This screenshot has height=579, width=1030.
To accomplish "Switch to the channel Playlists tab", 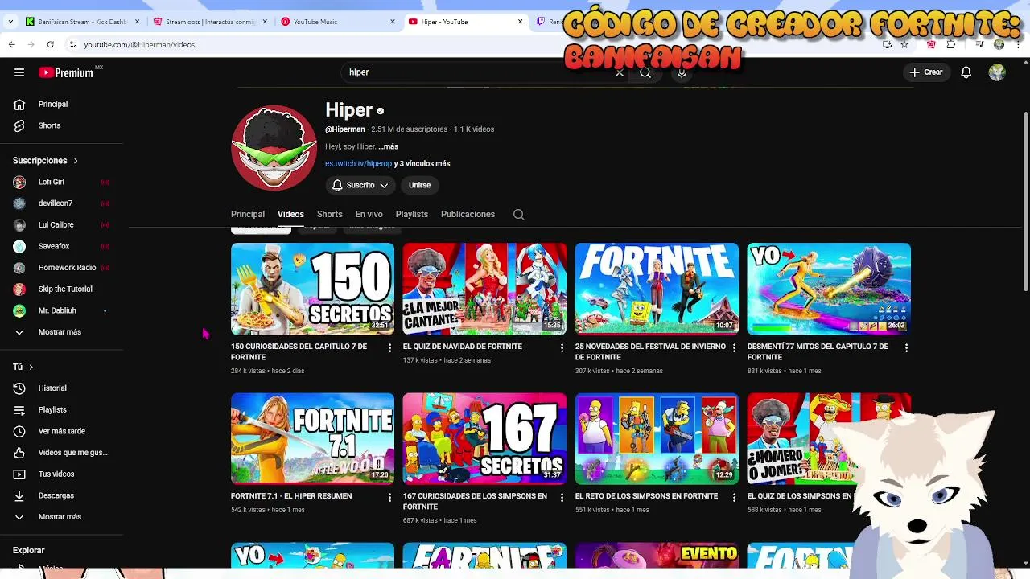I will 411,214.
